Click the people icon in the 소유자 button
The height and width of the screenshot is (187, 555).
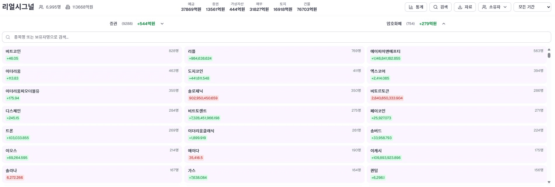(484, 7)
